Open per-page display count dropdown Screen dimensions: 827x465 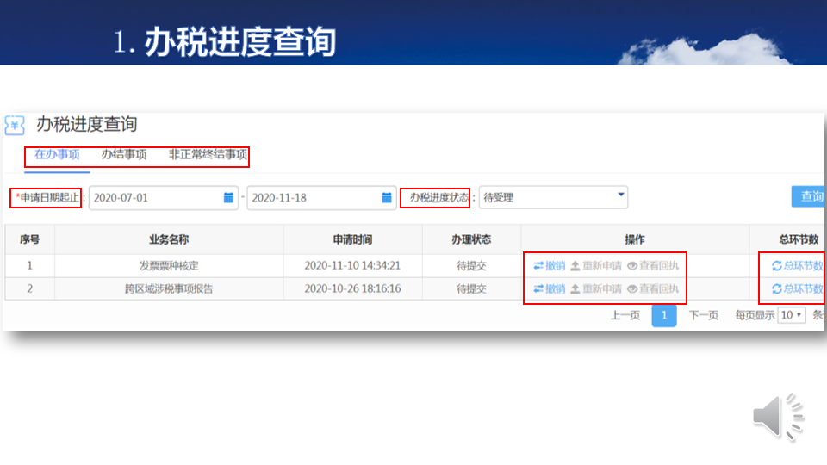(x=792, y=315)
